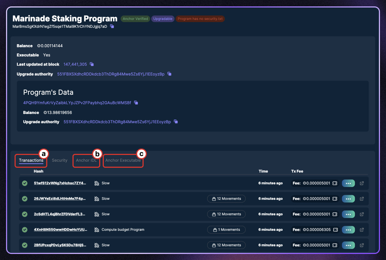The height and width of the screenshot is (260, 386).
Task: Click success status icon for 2BfUPcxq transaction
Action: coord(25,245)
